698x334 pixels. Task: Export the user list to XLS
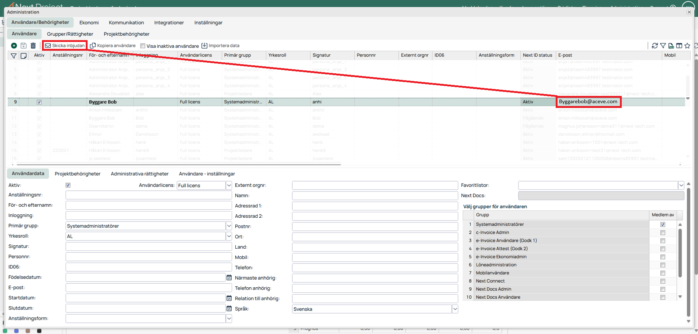(x=671, y=46)
